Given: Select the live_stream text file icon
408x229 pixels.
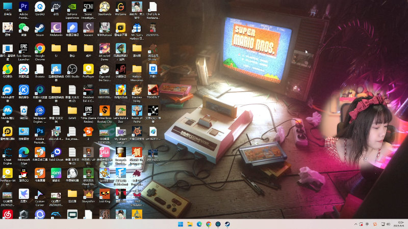Looking at the screenshot, I should 72,133.
